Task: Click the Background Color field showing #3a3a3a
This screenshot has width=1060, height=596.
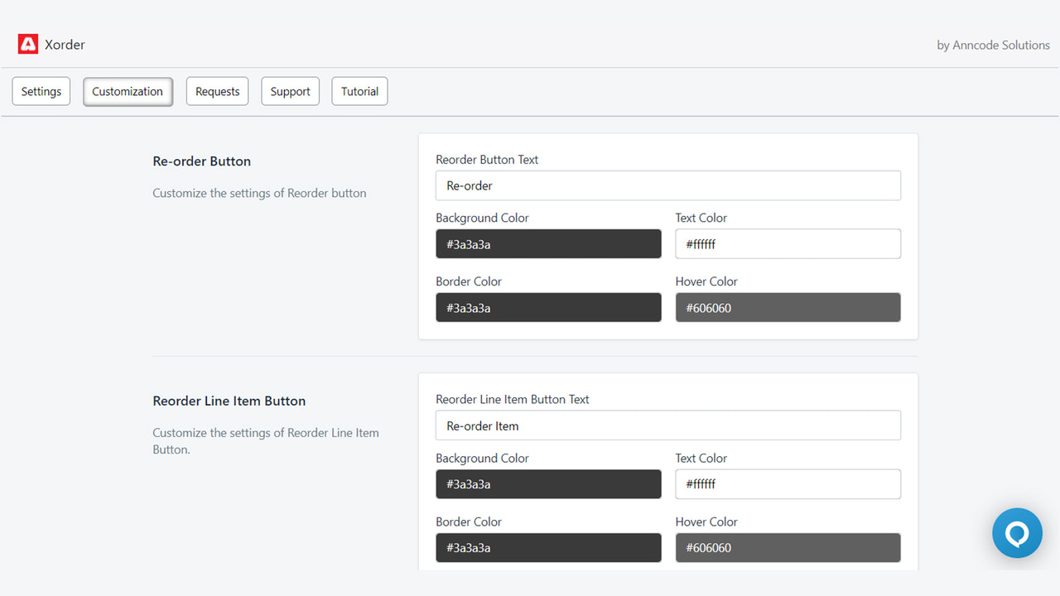Action: point(548,243)
